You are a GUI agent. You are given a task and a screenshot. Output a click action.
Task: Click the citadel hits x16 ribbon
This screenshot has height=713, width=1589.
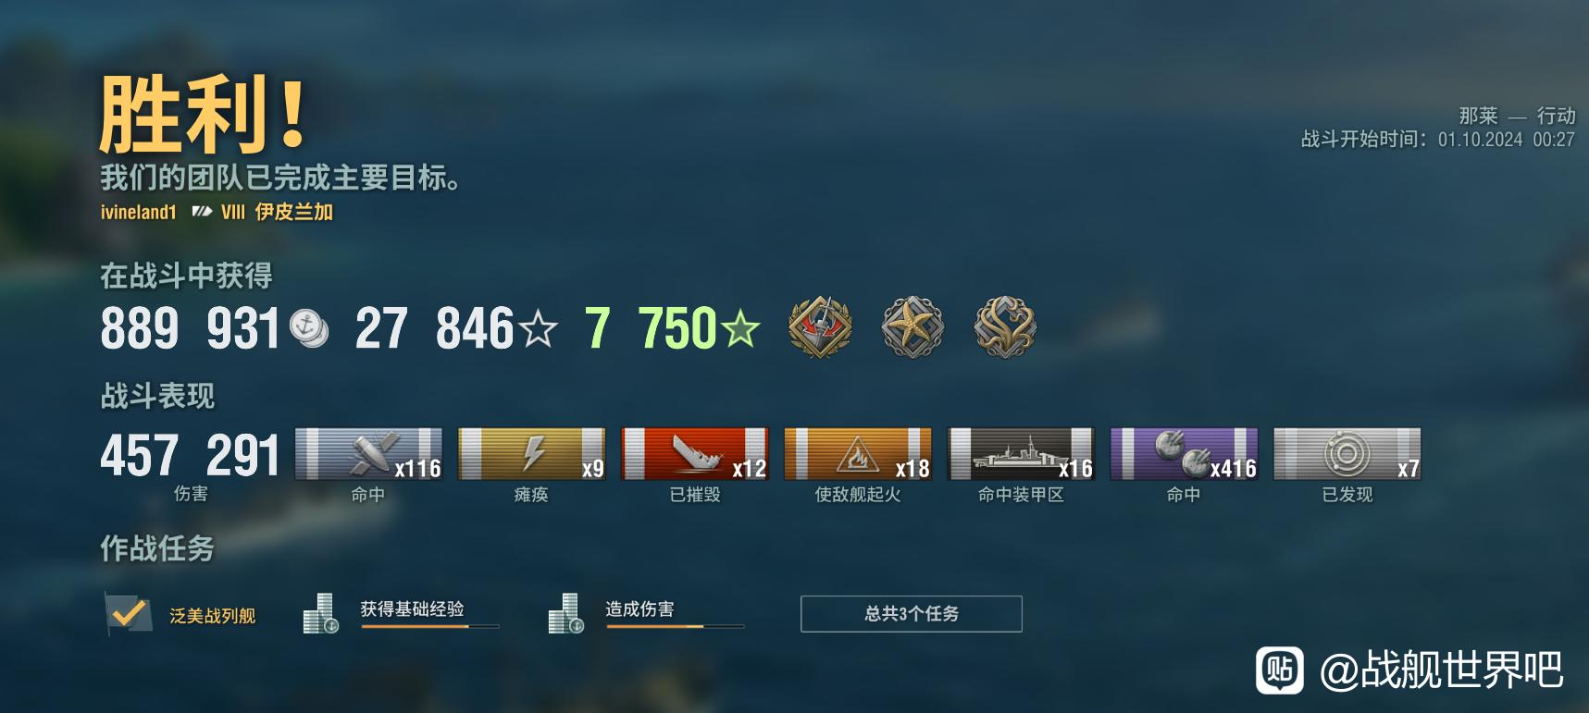[x=1022, y=454]
